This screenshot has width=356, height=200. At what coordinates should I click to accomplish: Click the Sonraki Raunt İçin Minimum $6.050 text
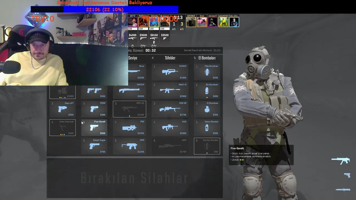202,50
